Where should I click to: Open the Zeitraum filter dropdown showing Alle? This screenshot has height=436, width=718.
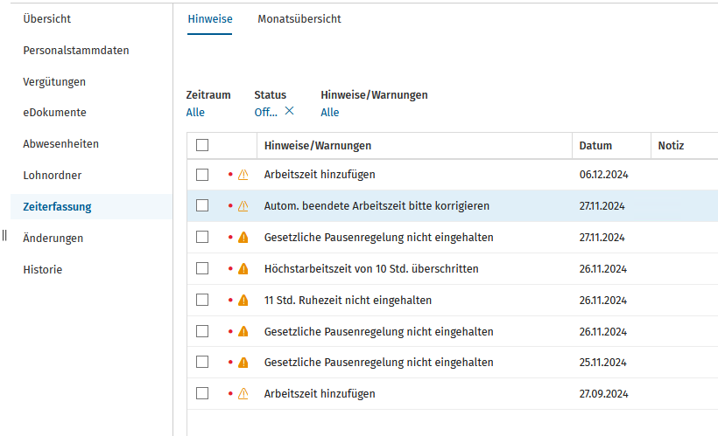(x=195, y=113)
